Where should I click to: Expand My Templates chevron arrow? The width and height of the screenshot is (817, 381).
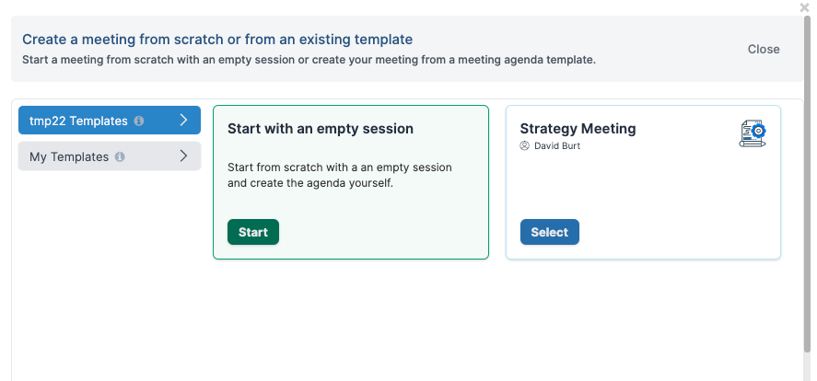pos(183,156)
